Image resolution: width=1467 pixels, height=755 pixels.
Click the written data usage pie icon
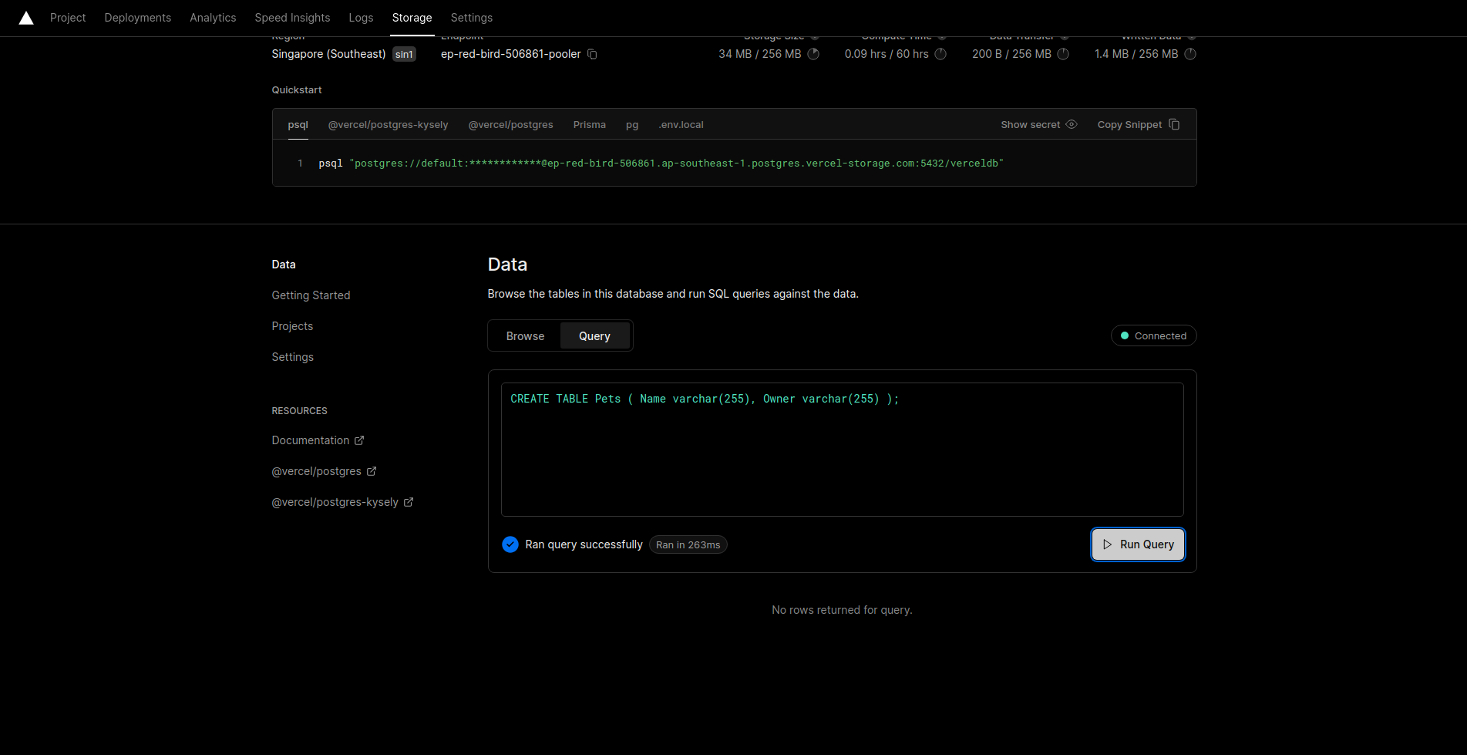pos(1190,54)
